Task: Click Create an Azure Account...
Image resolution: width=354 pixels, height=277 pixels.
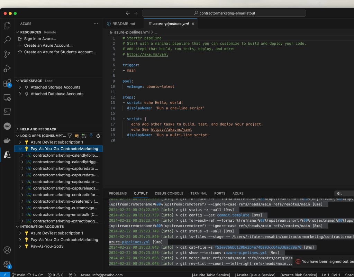Action: click(x=48, y=45)
